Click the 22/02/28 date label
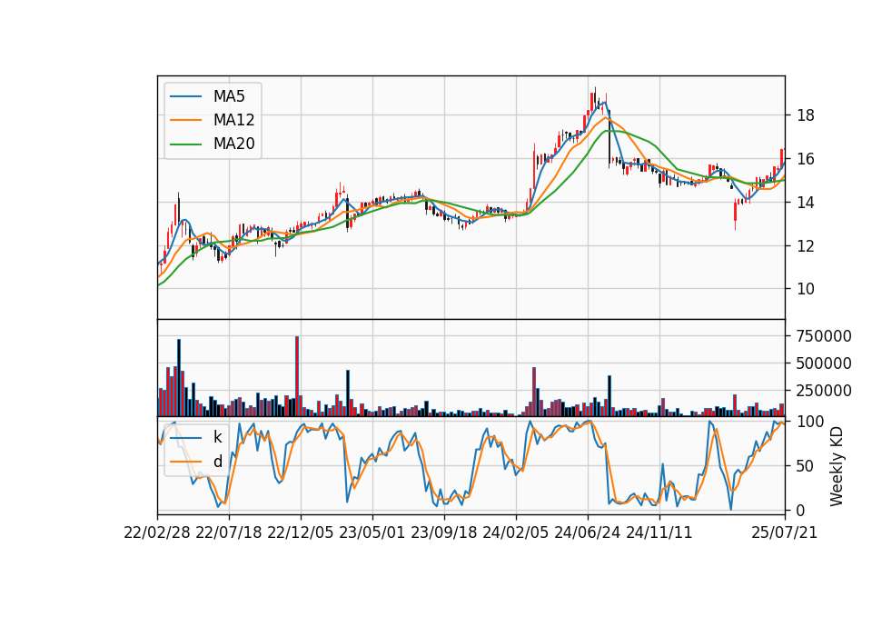872x627 pixels. point(157,532)
